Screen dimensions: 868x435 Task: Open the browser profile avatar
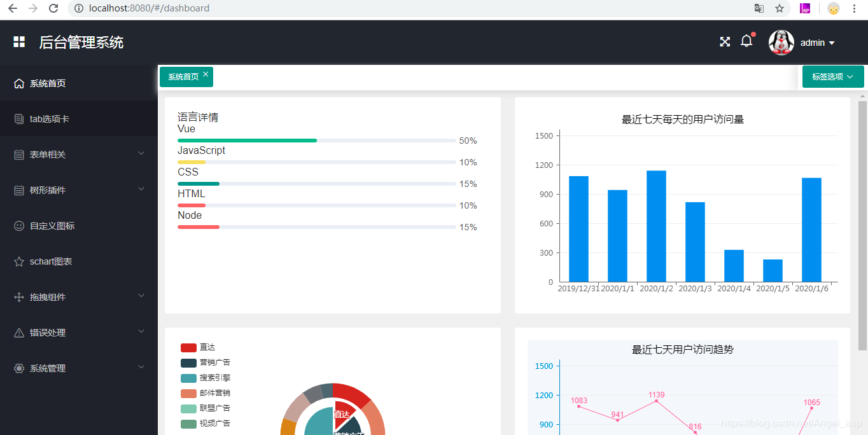(834, 8)
